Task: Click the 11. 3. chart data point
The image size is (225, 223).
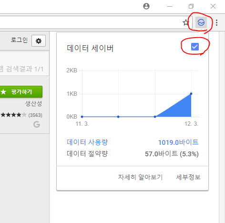Action: tap(82, 117)
